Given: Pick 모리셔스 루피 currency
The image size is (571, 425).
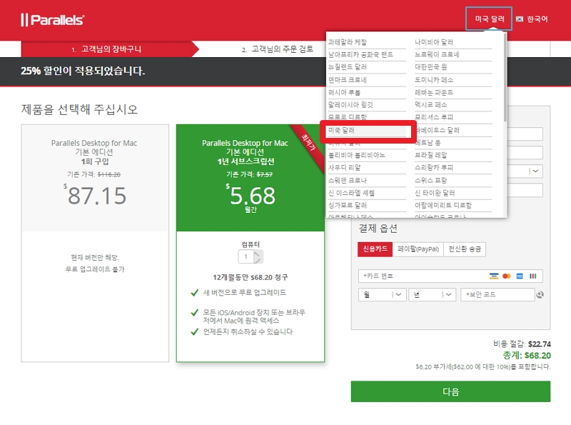Looking at the screenshot, I should (453, 117).
